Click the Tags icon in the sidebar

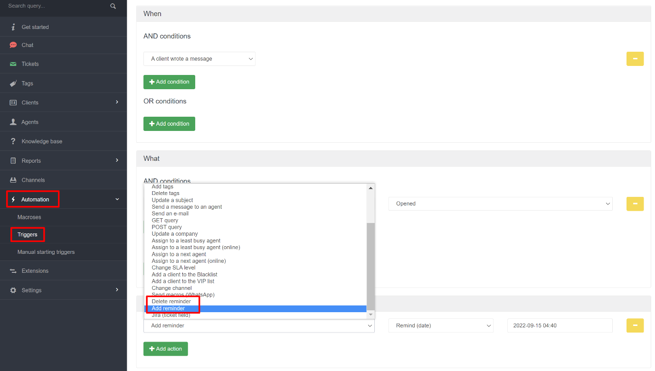(x=13, y=83)
